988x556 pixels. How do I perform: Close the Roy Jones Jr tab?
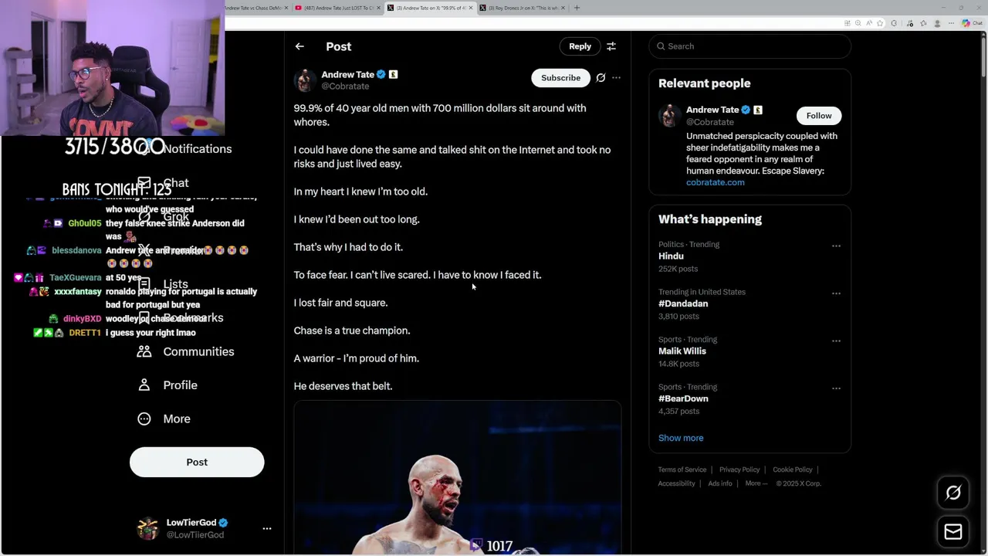563,8
